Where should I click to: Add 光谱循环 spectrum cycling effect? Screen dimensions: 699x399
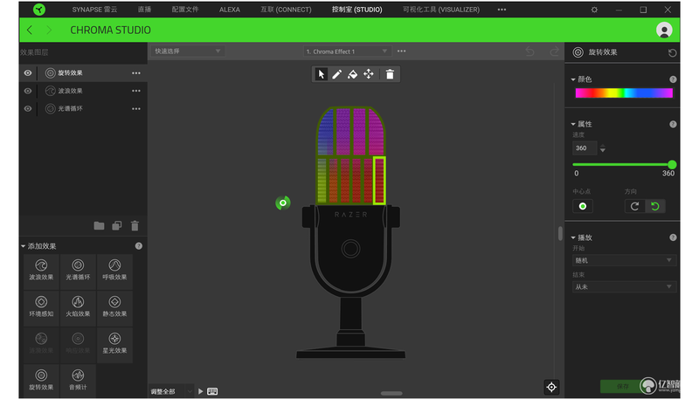click(x=78, y=270)
